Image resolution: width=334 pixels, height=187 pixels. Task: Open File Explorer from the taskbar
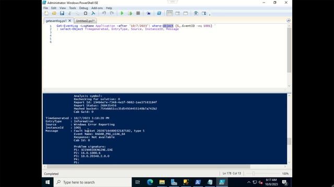point(162,182)
